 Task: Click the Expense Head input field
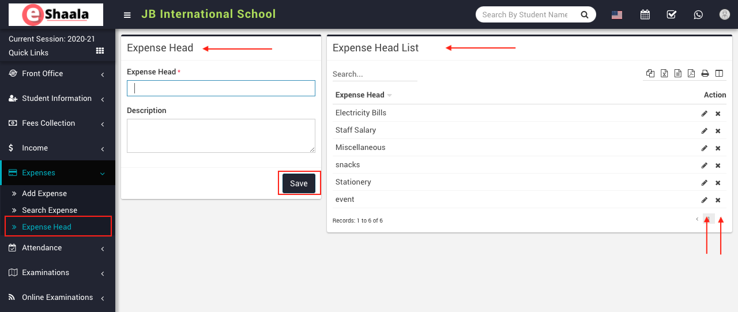[x=221, y=88]
